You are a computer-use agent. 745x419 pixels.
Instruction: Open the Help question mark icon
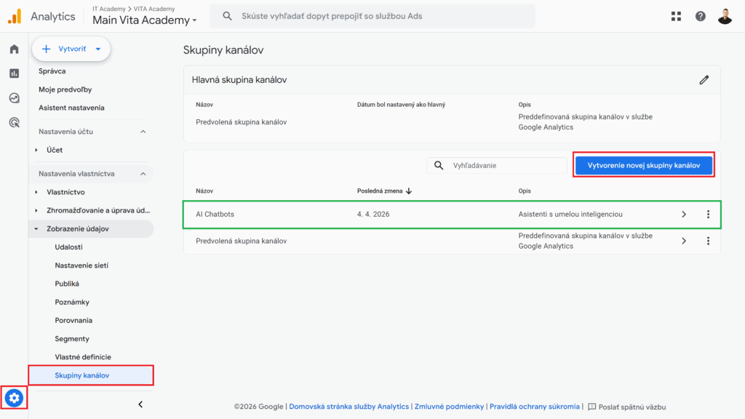point(701,16)
